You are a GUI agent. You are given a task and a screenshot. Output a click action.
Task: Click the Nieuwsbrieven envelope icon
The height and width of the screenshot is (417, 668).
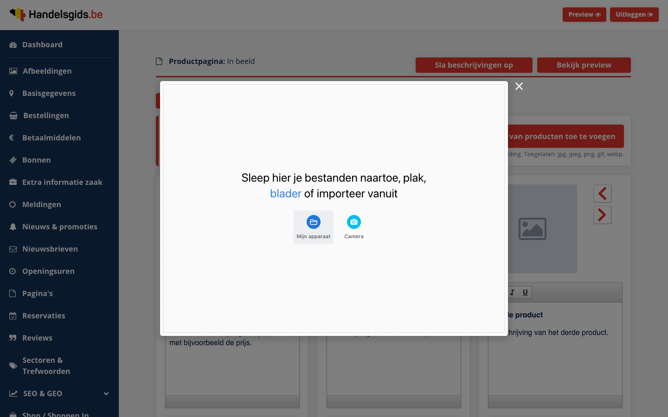(13, 249)
